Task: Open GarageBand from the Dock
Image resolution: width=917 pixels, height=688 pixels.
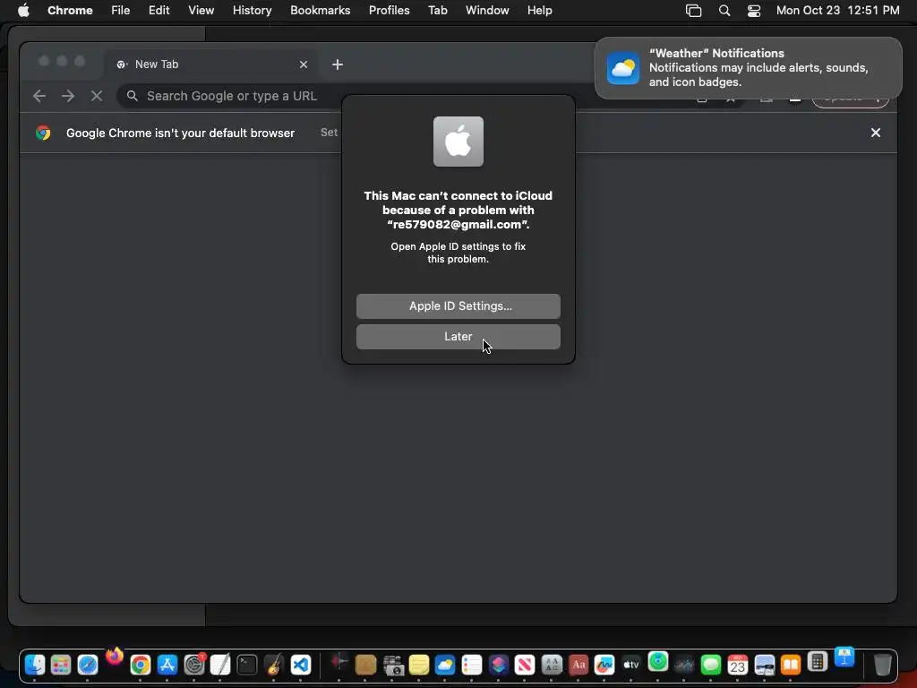Action: 274,665
